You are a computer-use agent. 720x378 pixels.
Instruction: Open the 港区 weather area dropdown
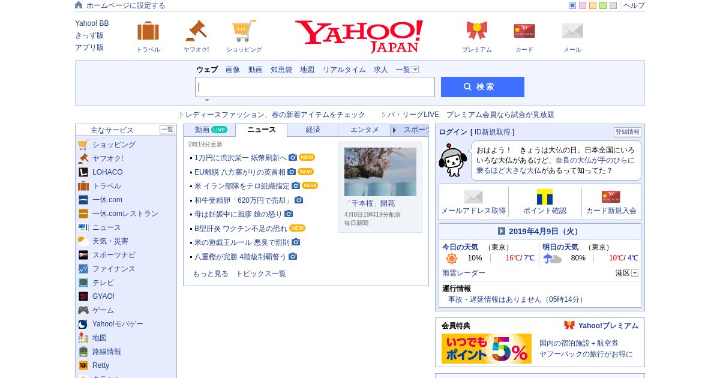[x=635, y=273]
